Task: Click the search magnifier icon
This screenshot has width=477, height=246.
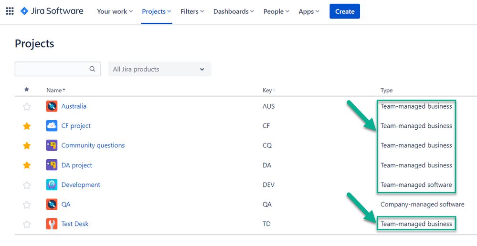Action: click(92, 69)
